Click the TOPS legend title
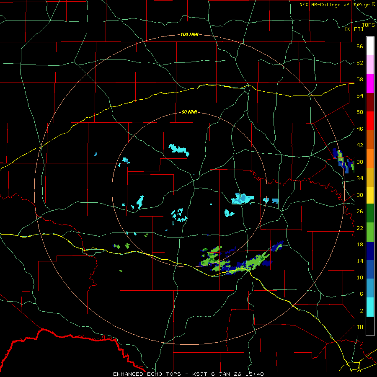 point(368,25)
